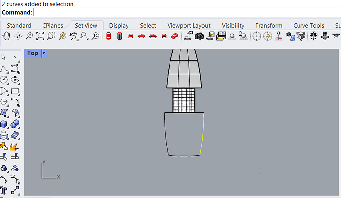This screenshot has width=341, height=198.
Task: Choose the Zoom Dynamic magnifier tool
Action: click(x=29, y=36)
